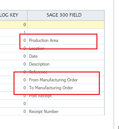Click log key 0 beside To Manufacturing Order
Viewport: 119px width, 129px height.
14,88
